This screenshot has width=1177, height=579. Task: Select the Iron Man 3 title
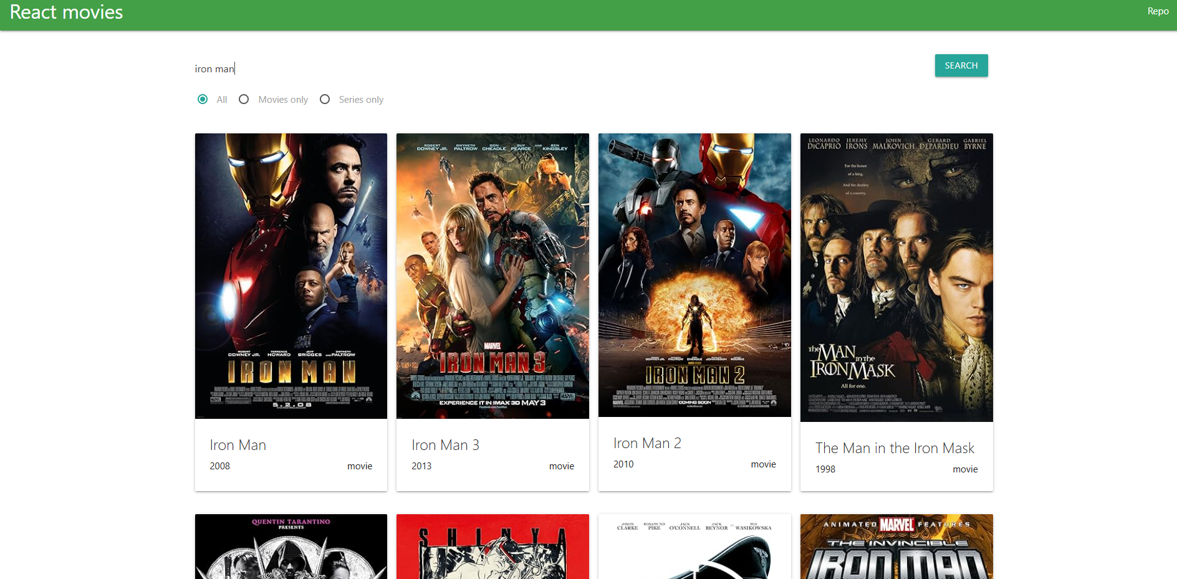445,445
